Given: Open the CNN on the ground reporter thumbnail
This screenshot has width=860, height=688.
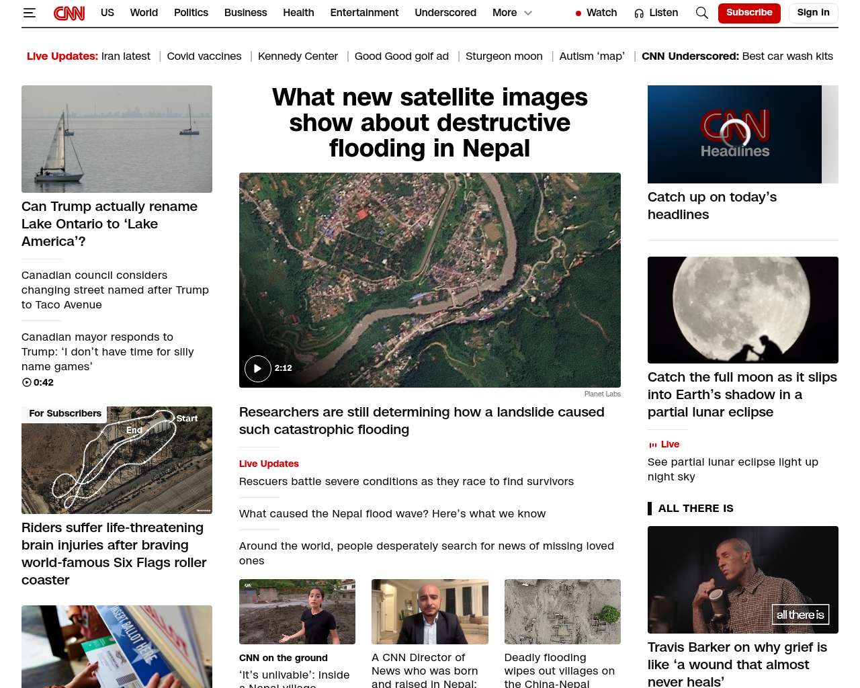Looking at the screenshot, I should (297, 612).
